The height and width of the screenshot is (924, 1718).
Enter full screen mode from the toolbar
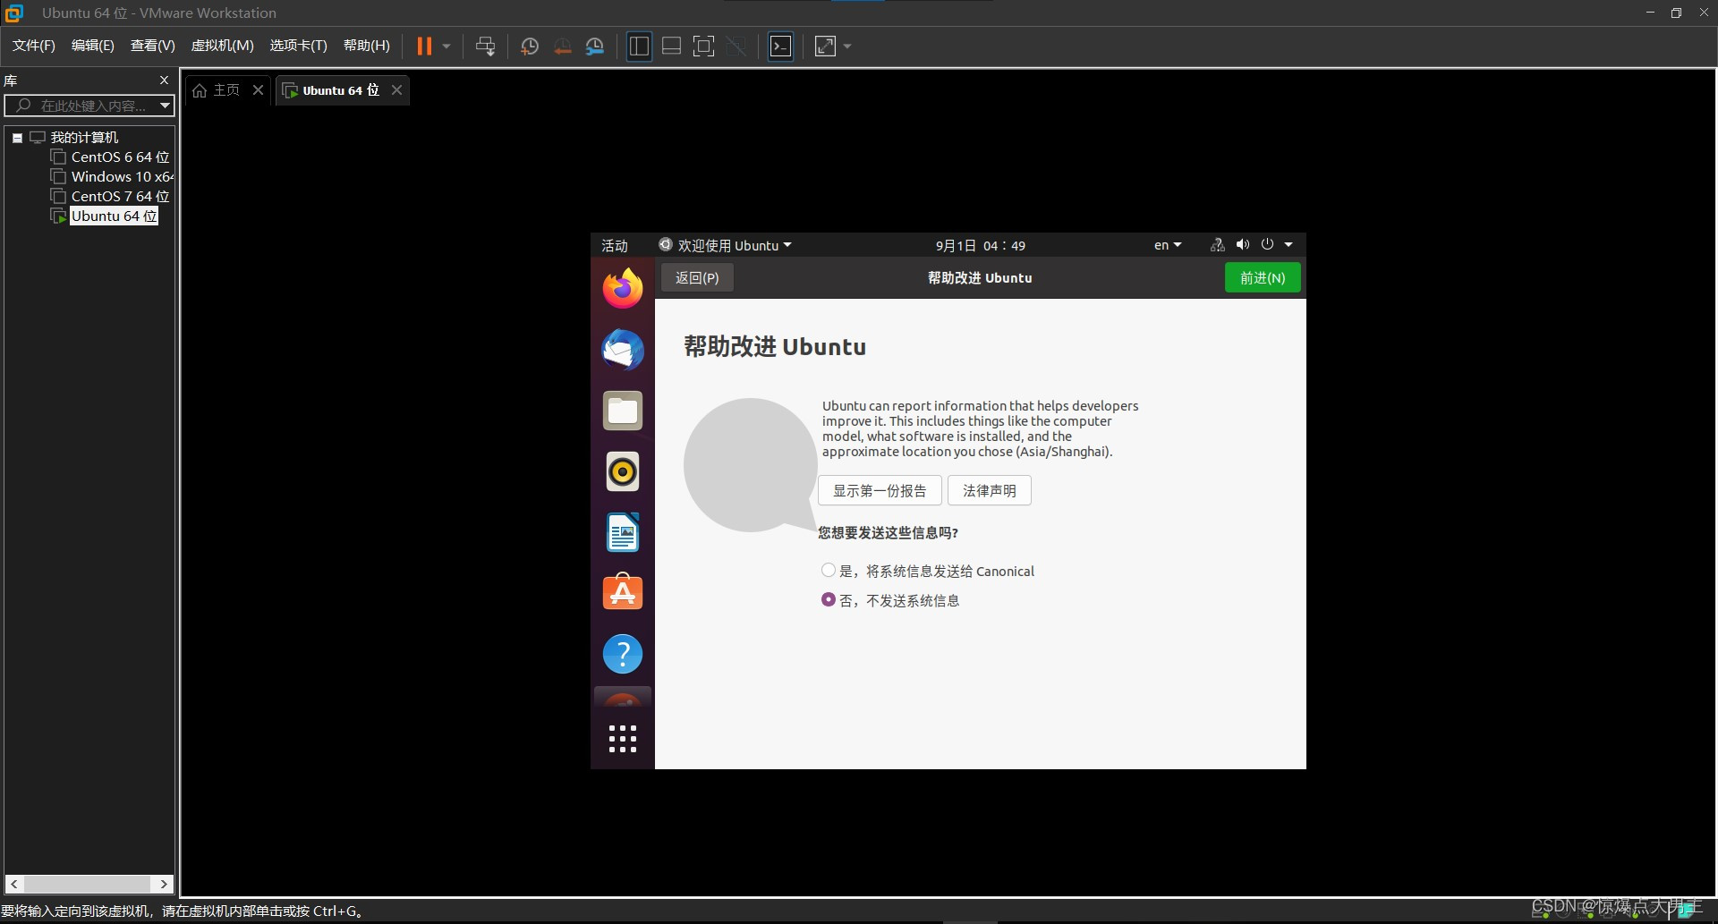tap(704, 46)
